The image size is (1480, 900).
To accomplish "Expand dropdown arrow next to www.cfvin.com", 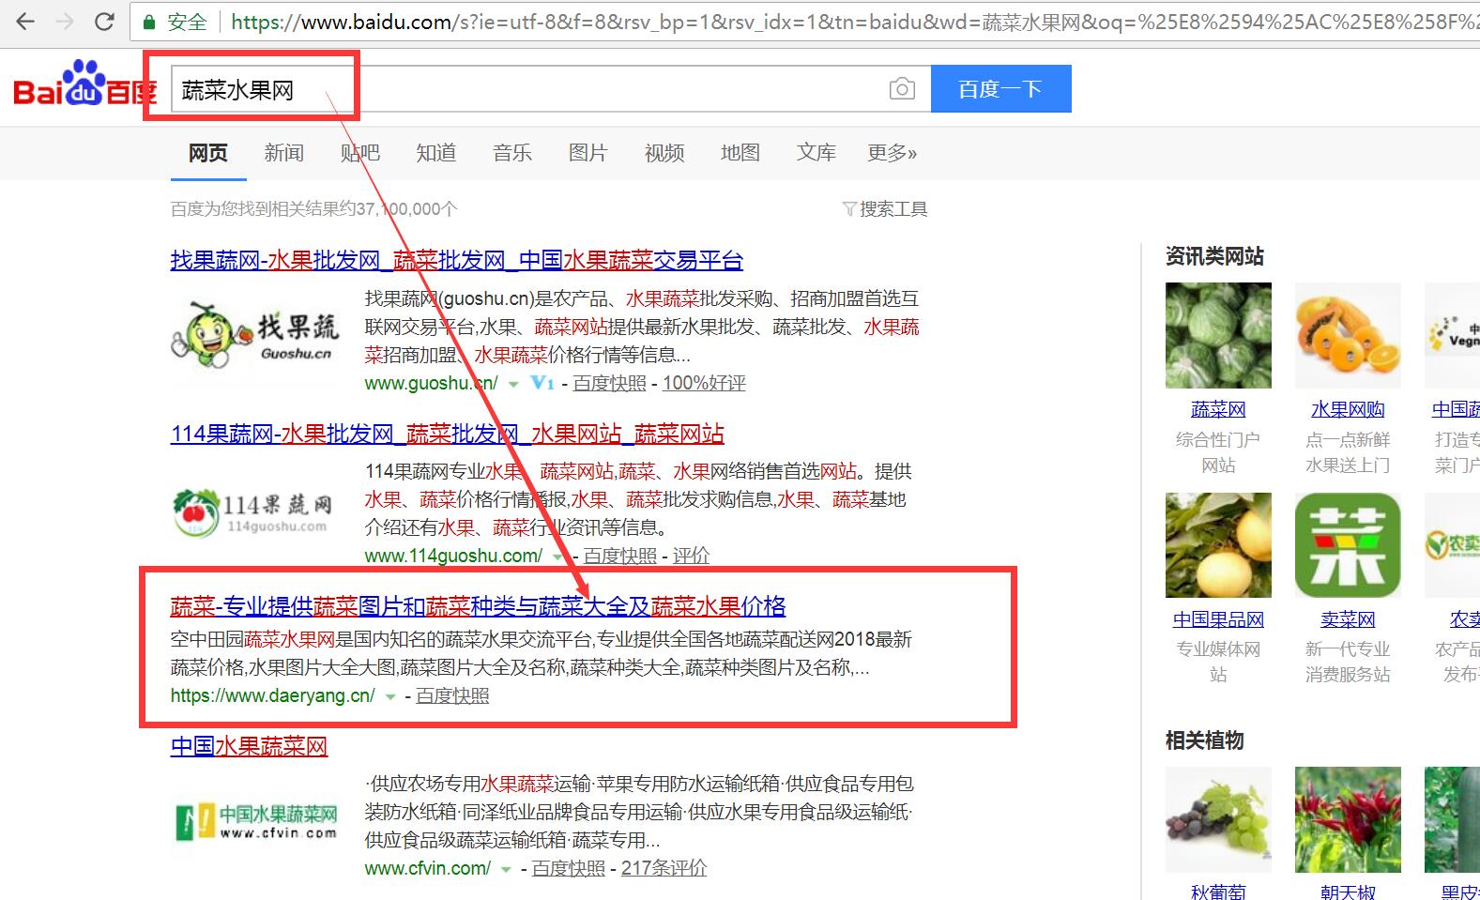I will point(506,869).
